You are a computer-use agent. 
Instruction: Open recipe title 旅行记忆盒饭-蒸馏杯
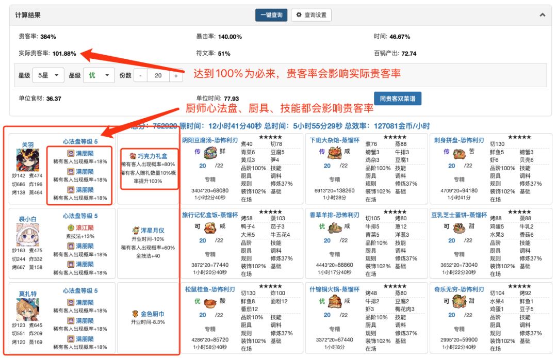tap(210, 215)
